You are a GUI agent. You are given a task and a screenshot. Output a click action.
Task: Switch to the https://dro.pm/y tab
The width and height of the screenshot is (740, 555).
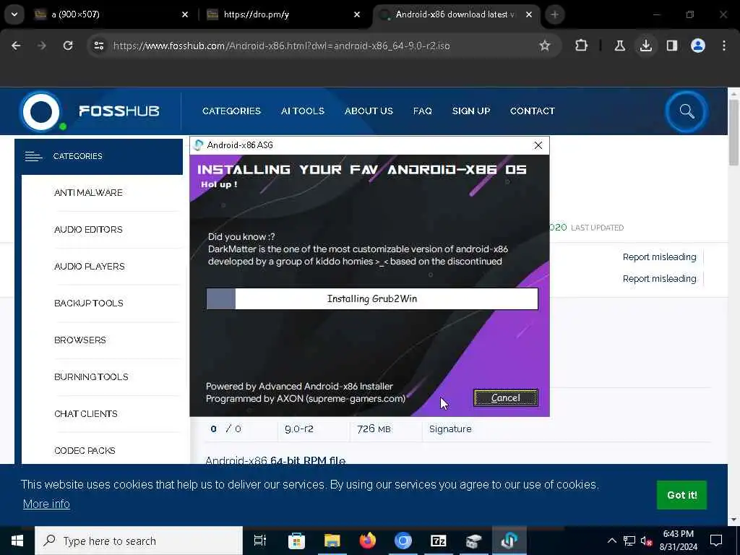[x=283, y=14]
